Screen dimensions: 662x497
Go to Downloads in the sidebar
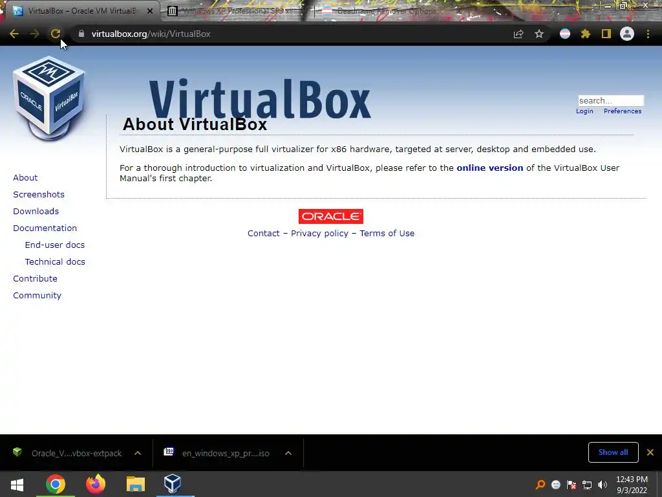(36, 212)
